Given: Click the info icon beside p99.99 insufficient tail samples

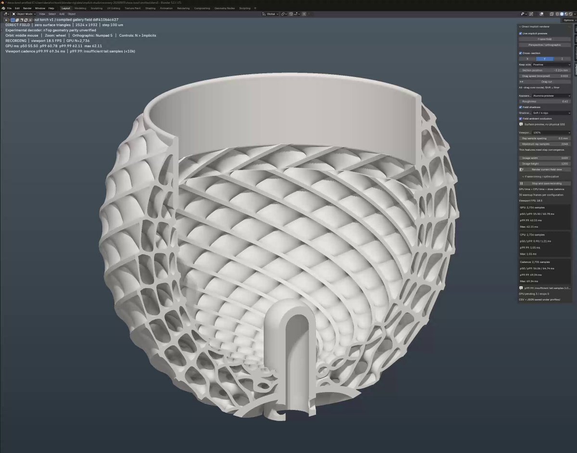Looking at the screenshot, I should tap(521, 288).
